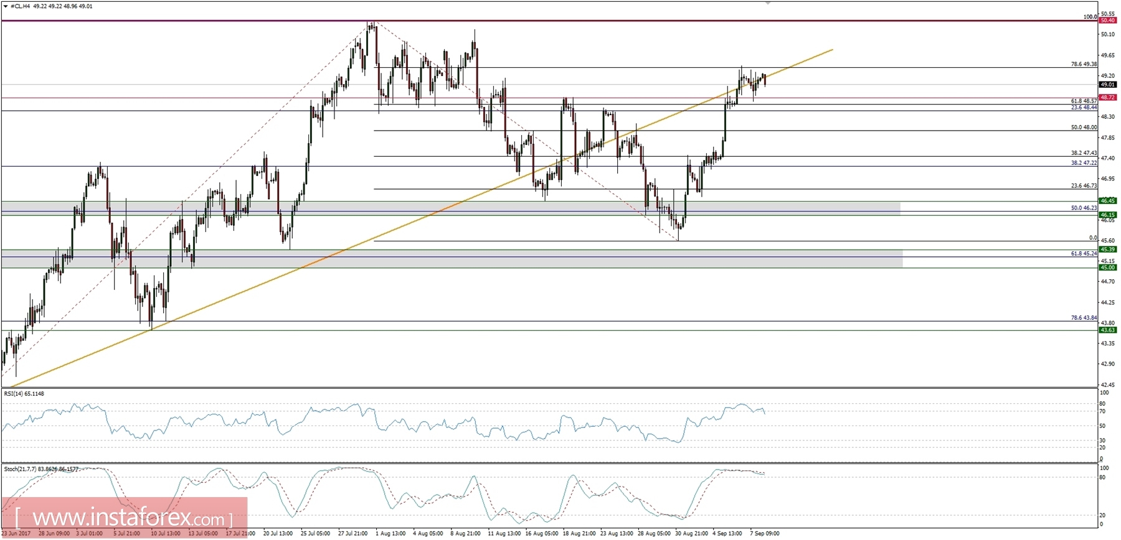This screenshot has width=1121, height=540.
Task: Click the chart shift marker triangle on top edge
Action: (768, 3)
